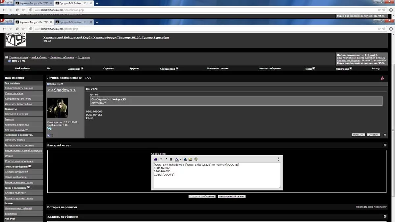This screenshot has height=222, width=395.
Task: Close Харьков Форум Re: 7770 tab, front window
Action: 51,22
